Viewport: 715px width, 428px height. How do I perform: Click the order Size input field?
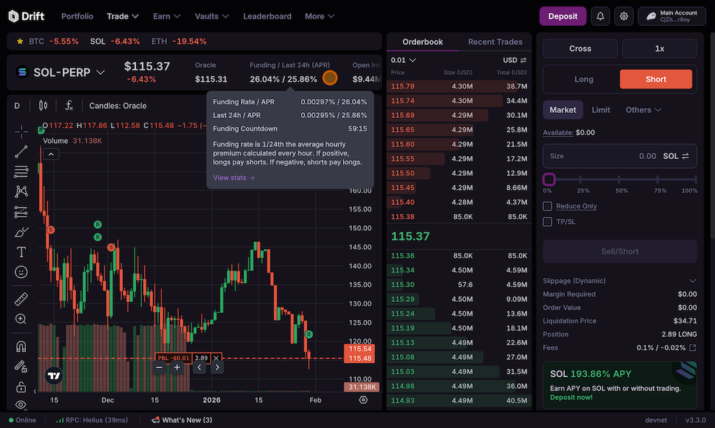coord(600,156)
